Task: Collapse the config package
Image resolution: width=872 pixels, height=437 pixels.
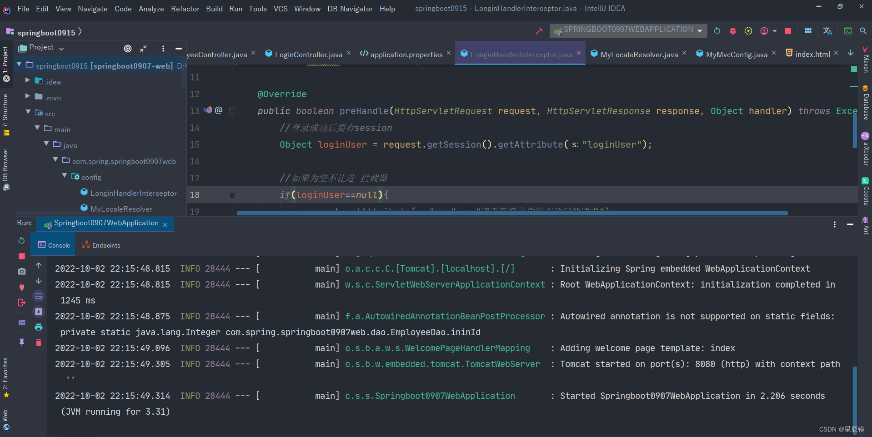Action: [65, 176]
